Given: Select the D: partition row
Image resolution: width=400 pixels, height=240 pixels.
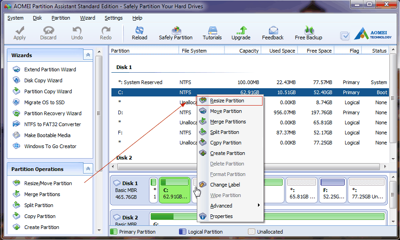Looking at the screenshot, I should 250,112.
